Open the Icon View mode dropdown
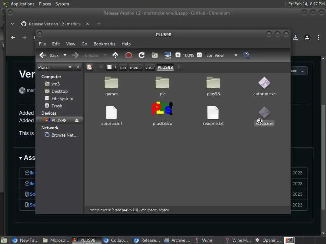The image size is (326, 244). coord(221,55)
